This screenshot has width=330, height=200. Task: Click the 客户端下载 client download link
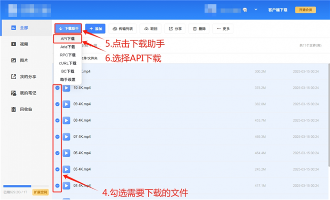(x=278, y=10)
